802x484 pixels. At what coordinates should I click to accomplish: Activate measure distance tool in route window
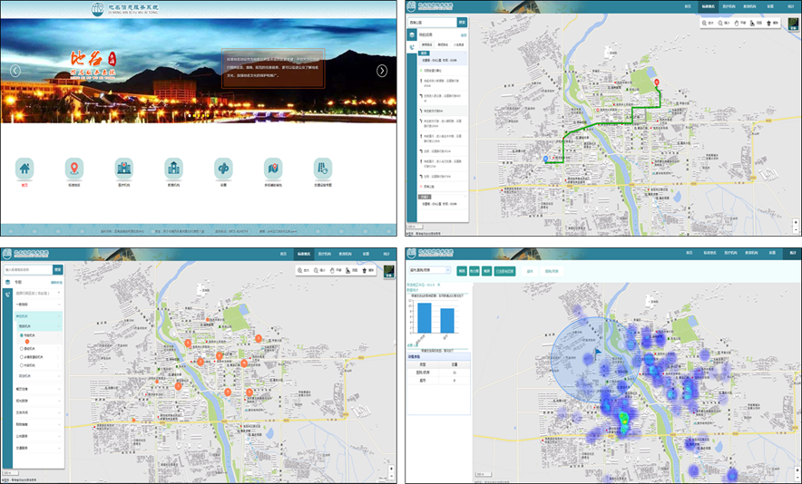coord(756,24)
